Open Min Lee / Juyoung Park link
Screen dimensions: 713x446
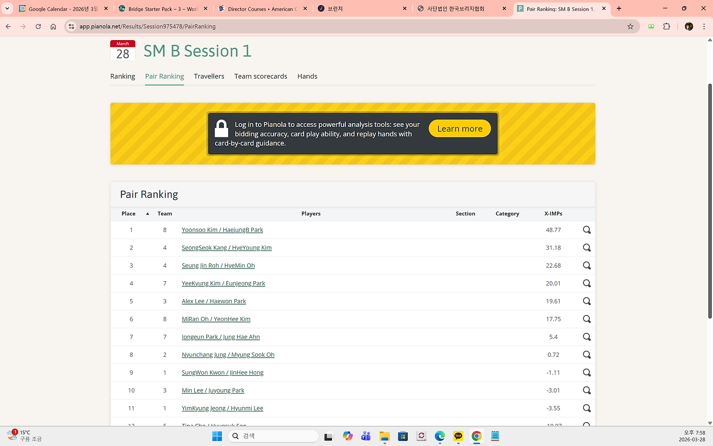pyautogui.click(x=213, y=390)
